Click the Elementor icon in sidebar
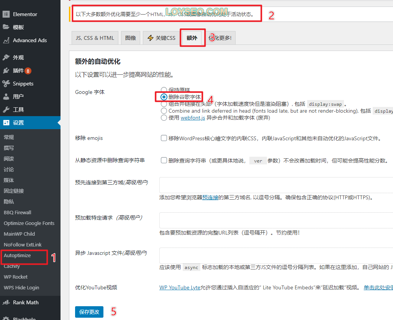Screen dimensions: 393x320 click(x=6, y=14)
